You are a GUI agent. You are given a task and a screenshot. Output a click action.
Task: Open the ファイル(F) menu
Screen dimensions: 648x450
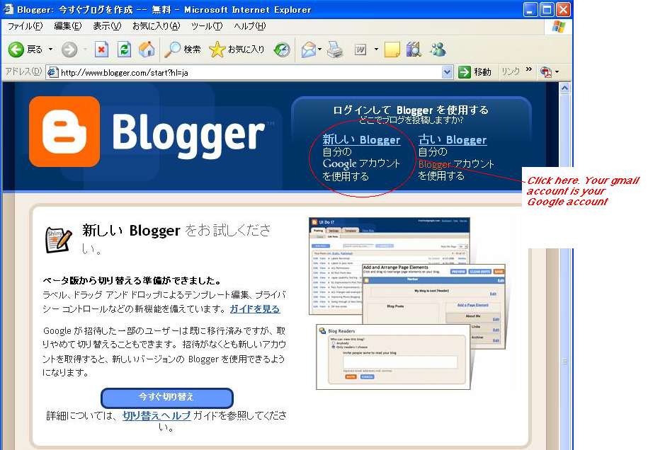pyautogui.click(x=25, y=26)
